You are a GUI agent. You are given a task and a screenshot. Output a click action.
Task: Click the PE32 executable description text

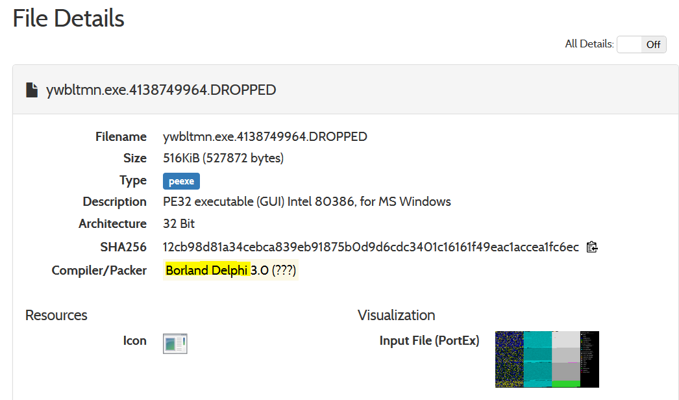point(306,201)
